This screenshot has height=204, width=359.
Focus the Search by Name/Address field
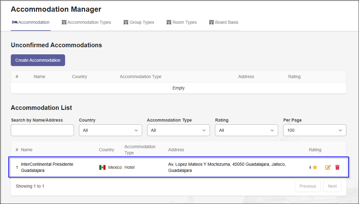[x=42, y=130]
